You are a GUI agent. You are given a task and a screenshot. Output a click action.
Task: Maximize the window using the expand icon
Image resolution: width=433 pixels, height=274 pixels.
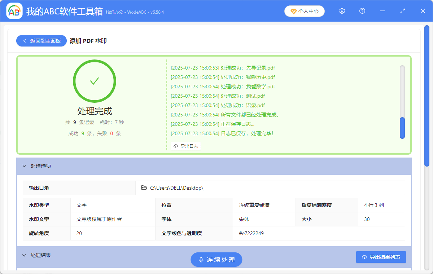click(x=403, y=11)
